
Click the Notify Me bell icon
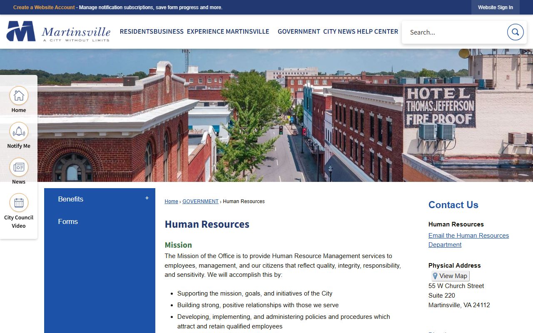pos(19,132)
